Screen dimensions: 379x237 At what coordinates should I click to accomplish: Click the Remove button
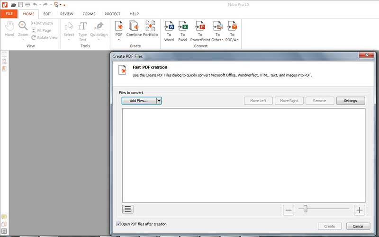(x=319, y=101)
